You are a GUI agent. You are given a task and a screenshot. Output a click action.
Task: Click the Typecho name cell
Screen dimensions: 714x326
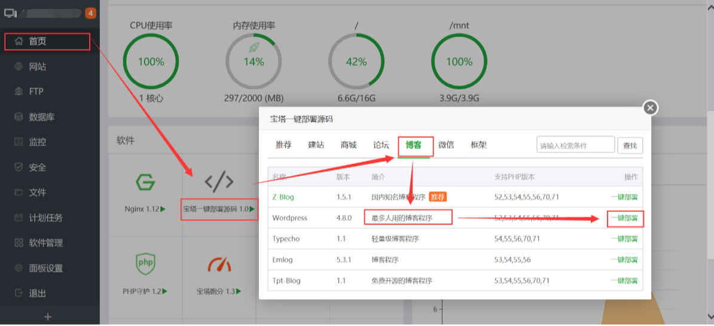[x=286, y=239]
